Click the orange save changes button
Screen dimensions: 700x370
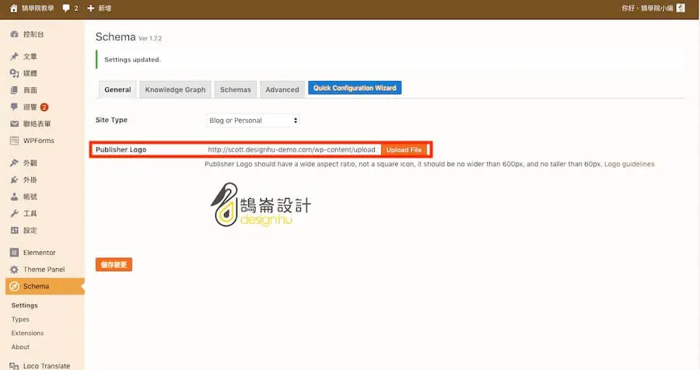tap(114, 264)
